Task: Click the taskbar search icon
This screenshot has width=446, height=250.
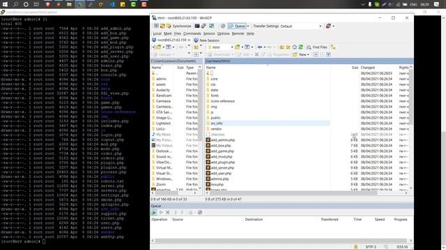Action: point(15,4)
